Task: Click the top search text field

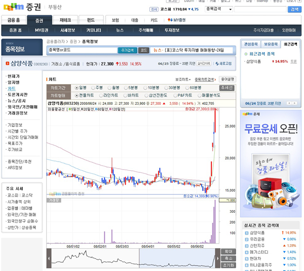Action: (x=260, y=9)
